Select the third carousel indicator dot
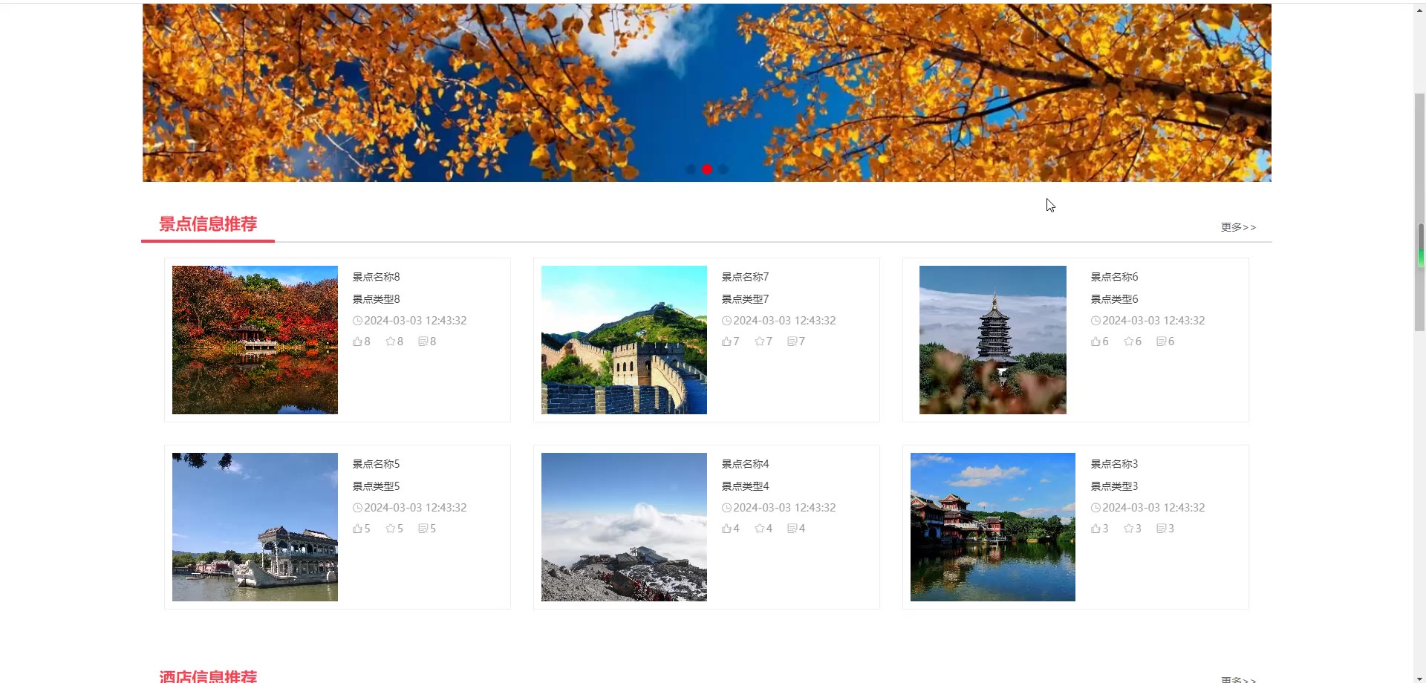This screenshot has height=683, width=1426. [x=723, y=169]
